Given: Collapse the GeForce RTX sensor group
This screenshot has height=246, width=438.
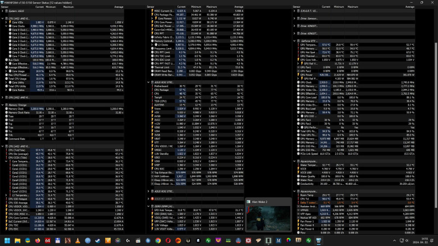Looking at the screenshot, I should pos(295,40).
